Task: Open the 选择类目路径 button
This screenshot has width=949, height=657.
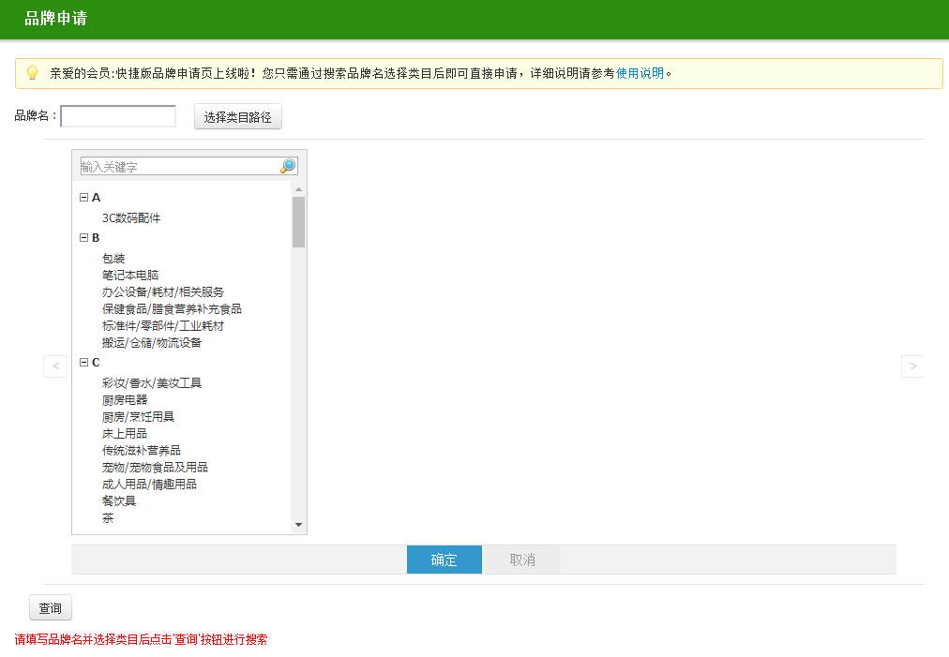Action: (x=238, y=117)
